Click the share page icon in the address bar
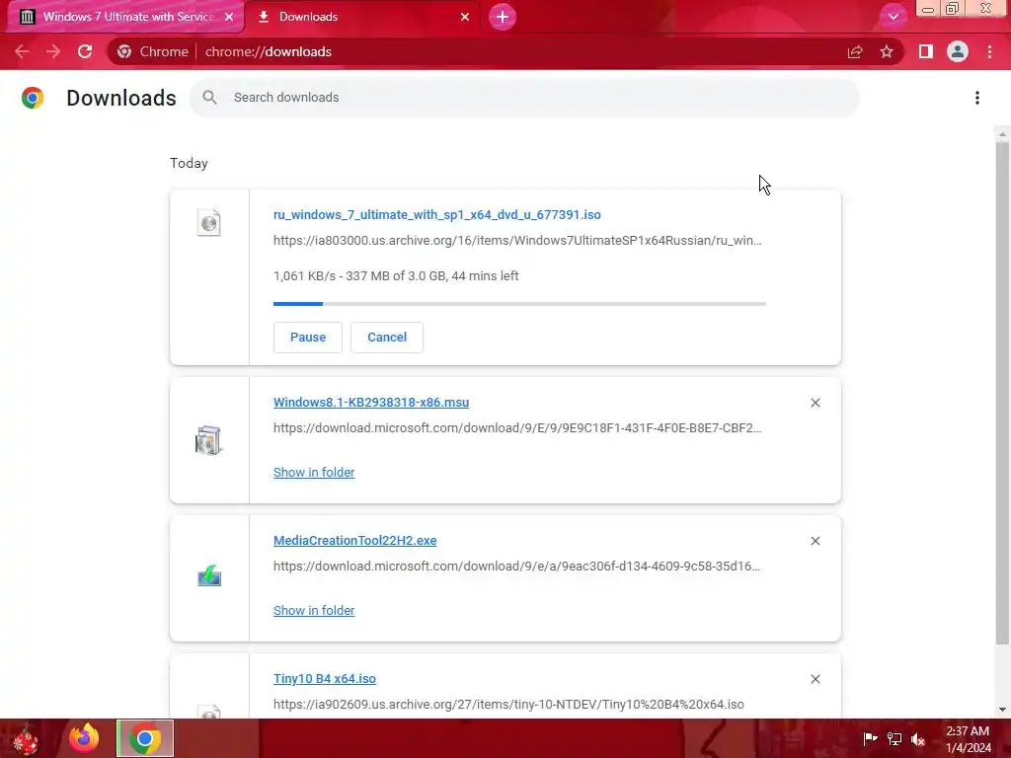The height and width of the screenshot is (758, 1011). coord(855,51)
